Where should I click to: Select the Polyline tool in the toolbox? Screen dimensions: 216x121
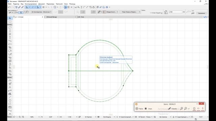pyautogui.click(x=10, y=104)
